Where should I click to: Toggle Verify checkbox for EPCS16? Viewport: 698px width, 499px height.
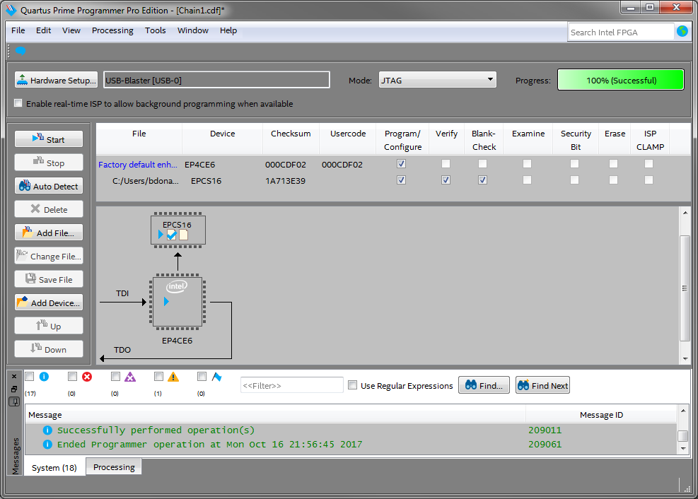[x=446, y=180]
